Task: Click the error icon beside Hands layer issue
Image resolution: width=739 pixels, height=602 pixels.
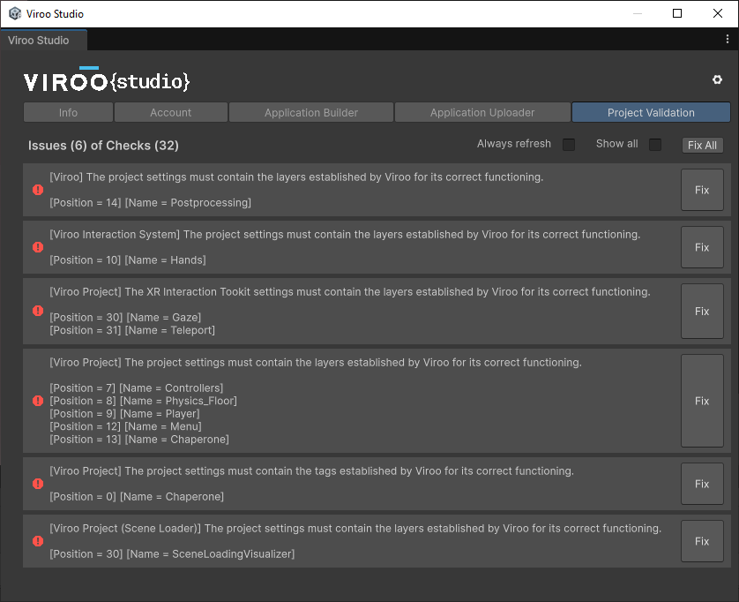Action: point(38,247)
